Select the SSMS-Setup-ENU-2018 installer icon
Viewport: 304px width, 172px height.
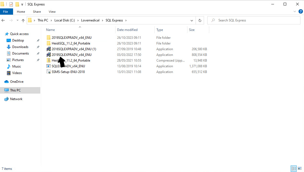tap(48, 72)
